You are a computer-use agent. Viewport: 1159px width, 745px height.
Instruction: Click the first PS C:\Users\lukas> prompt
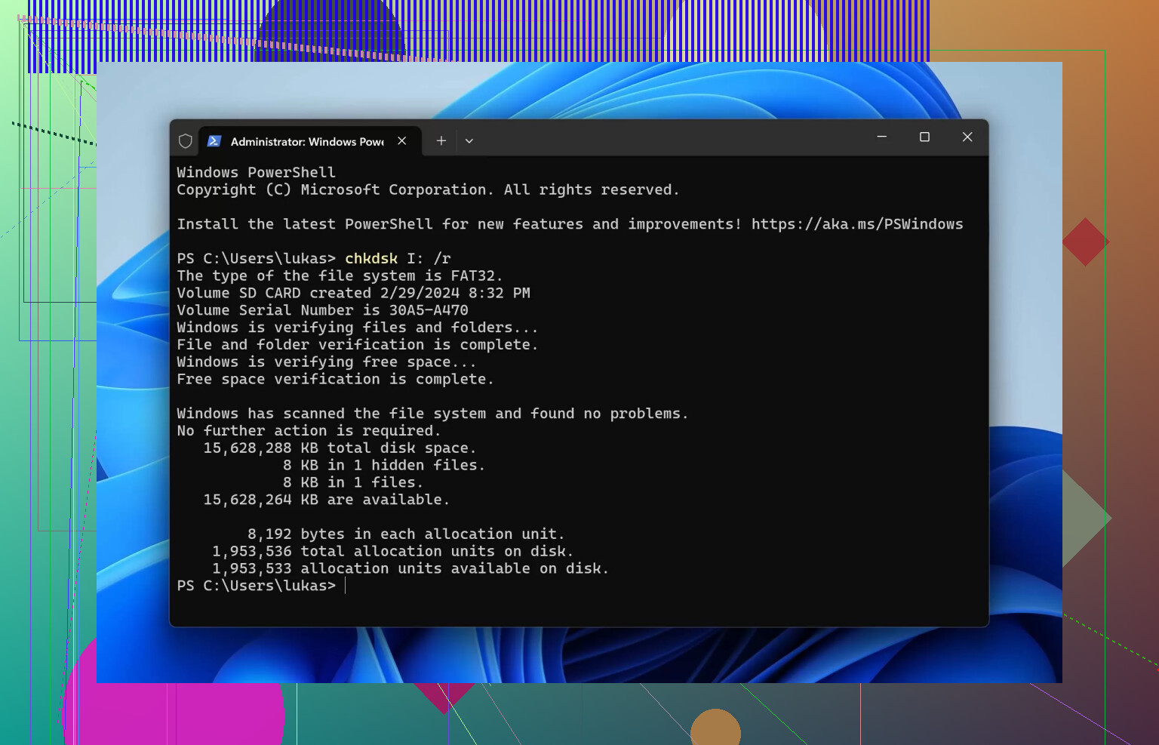pyautogui.click(x=256, y=259)
